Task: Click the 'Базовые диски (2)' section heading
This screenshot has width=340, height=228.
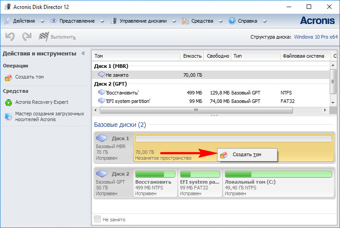Action: point(120,125)
